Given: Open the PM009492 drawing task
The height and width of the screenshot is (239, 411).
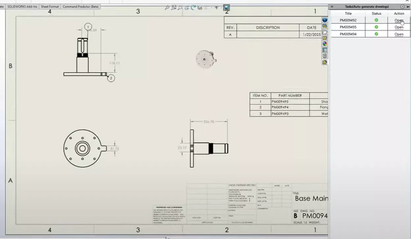Looking at the screenshot, I should (x=399, y=20).
